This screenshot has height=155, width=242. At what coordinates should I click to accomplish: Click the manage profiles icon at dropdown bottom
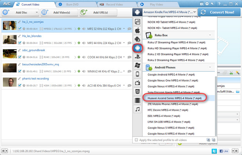pos(213,140)
